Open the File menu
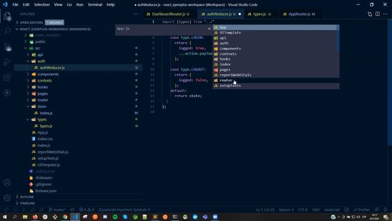The height and width of the screenshot is (221, 392). 15,4
